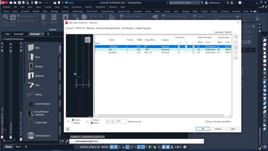Viewport: 268px width, 151px height.
Task: Select the Curtain Wall tool
Action: click(37, 122)
